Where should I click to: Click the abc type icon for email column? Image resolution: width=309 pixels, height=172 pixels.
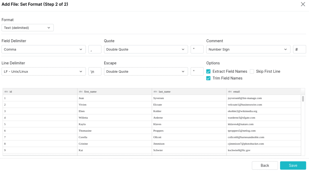pyautogui.click(x=230, y=91)
